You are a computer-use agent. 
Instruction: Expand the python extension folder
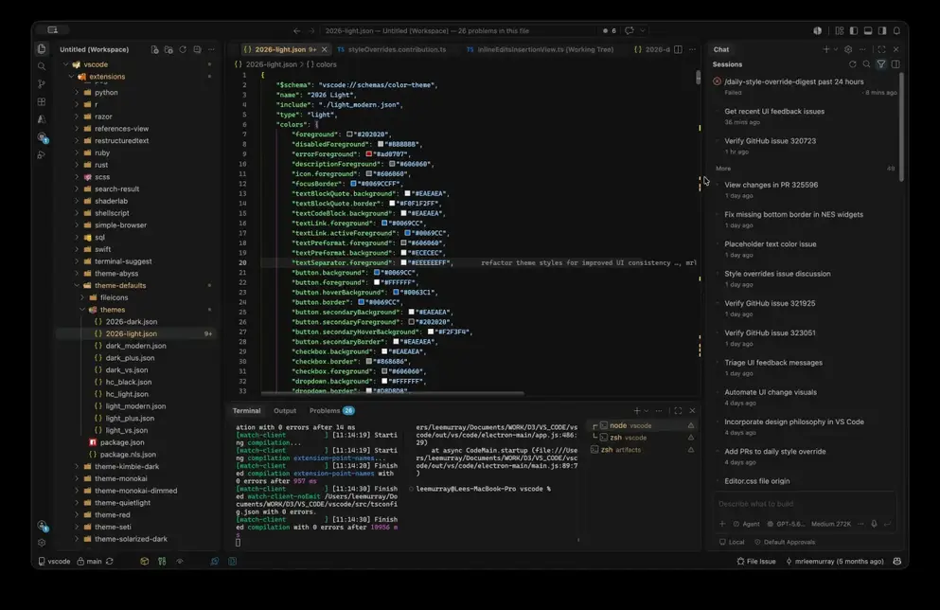tap(77, 93)
